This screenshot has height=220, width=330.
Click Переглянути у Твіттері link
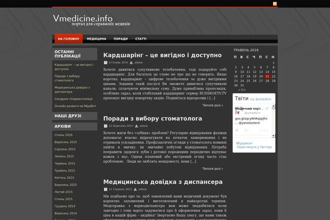pyautogui.click(x=254, y=147)
